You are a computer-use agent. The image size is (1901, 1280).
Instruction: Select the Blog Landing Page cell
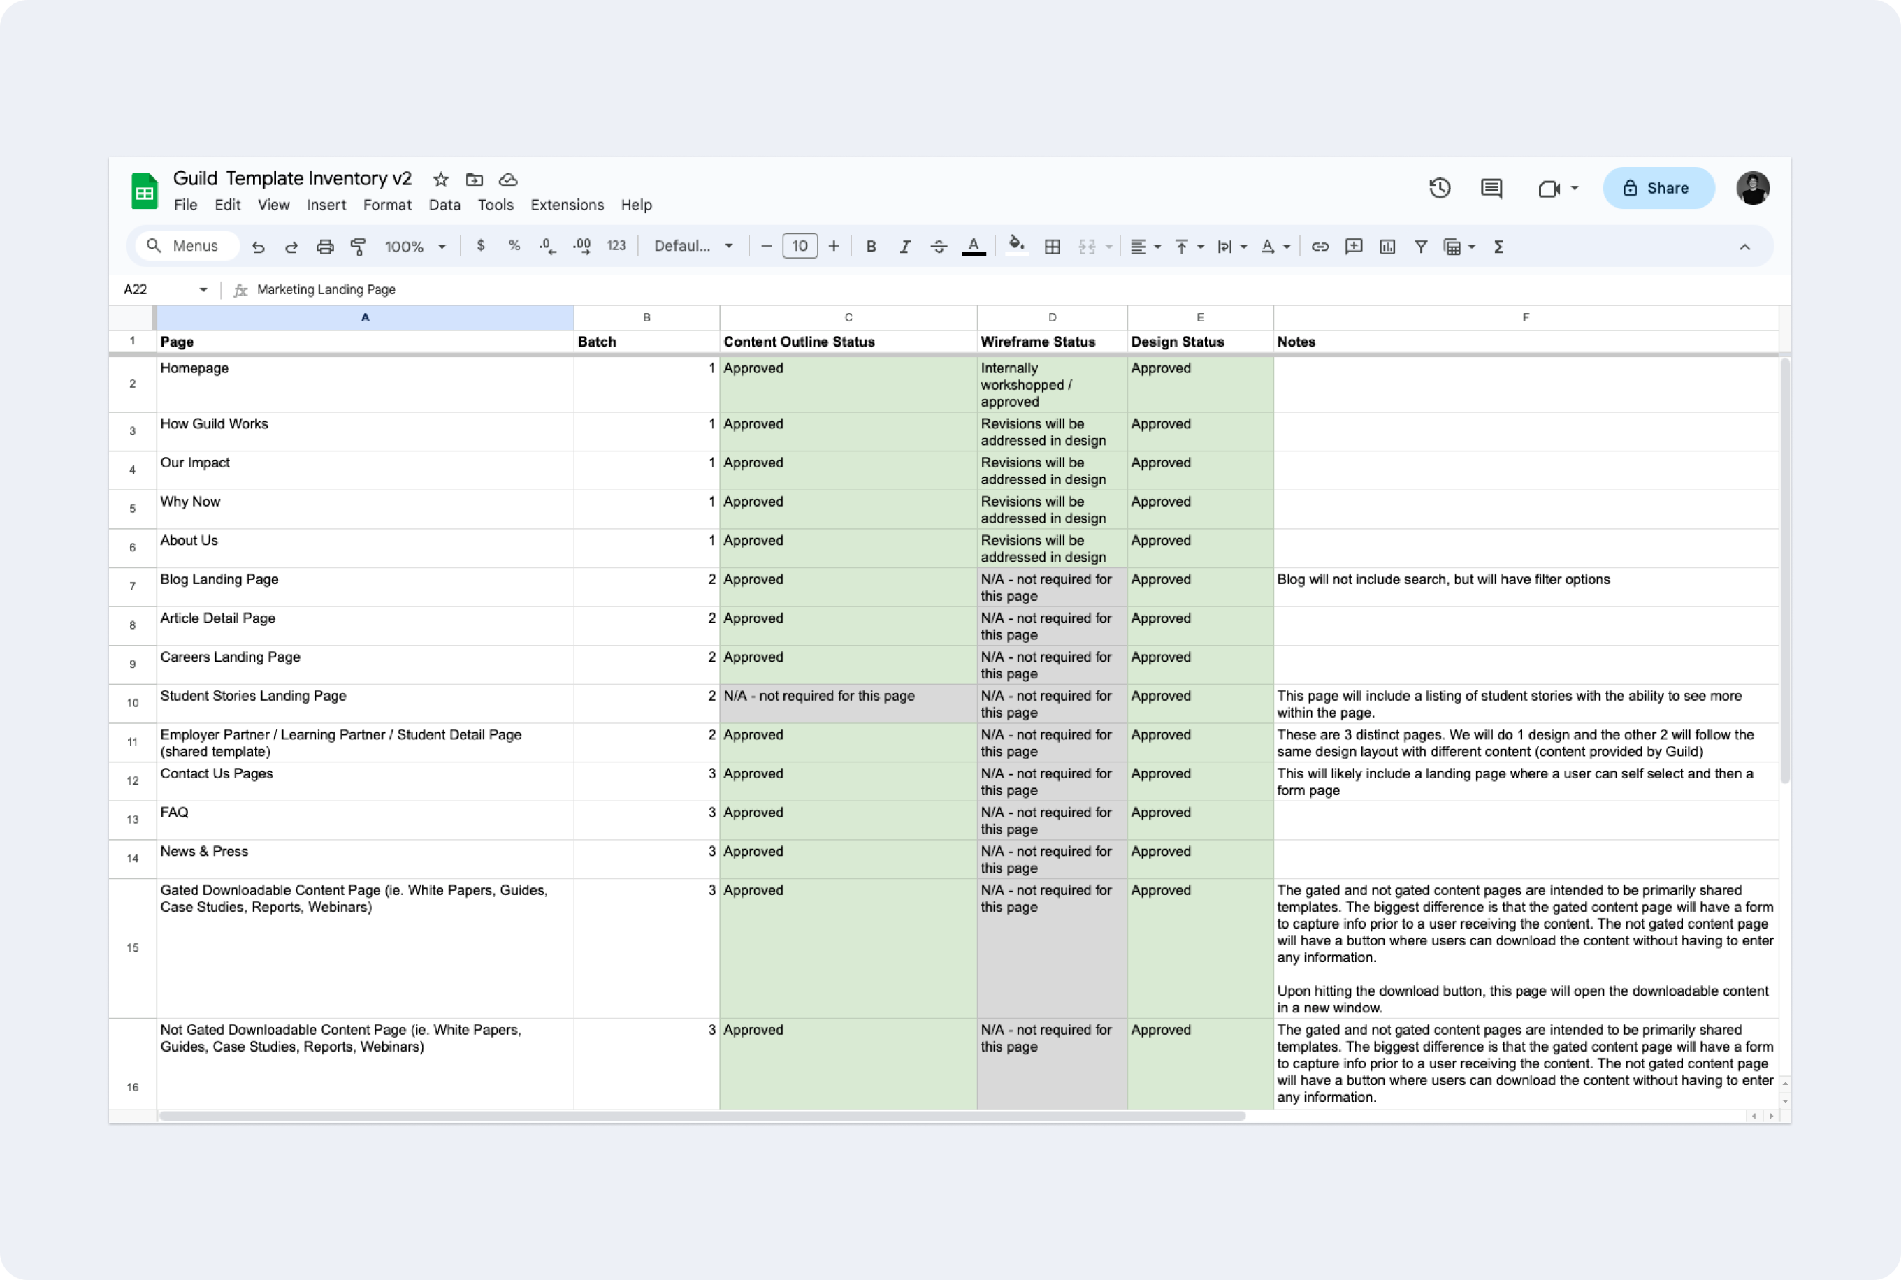pyautogui.click(x=365, y=587)
